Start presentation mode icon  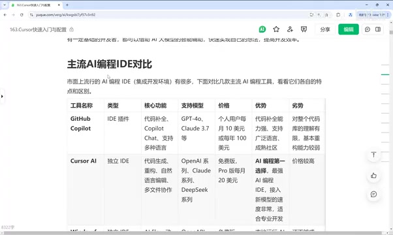click(x=304, y=29)
